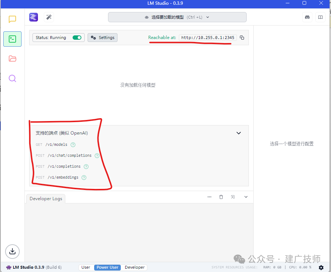Viewport: 331px width, 272px height.
Task: Click the CPU usage readout
Action: click(x=300, y=267)
